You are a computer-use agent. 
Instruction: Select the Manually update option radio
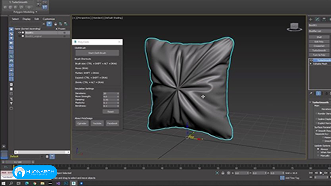[318, 156]
